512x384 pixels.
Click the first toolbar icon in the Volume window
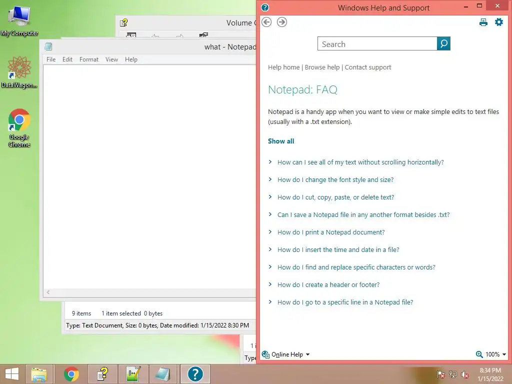(131, 35)
